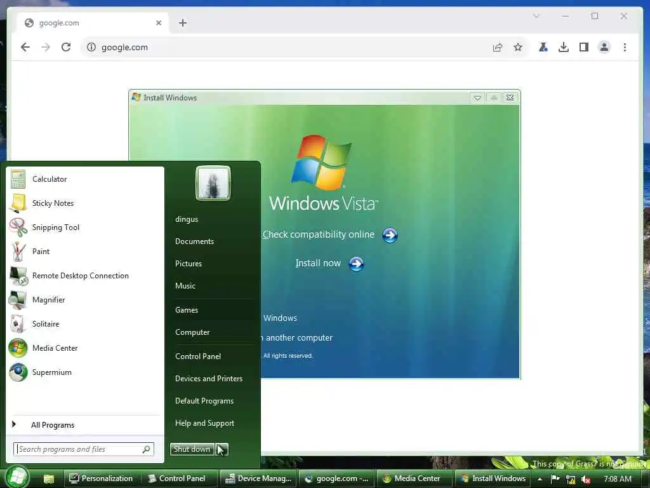Screen dimensions: 650x488
Task: Open the browser three-dot menu
Action: (x=625, y=47)
